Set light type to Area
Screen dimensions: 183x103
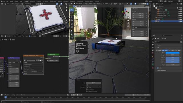(178, 50)
